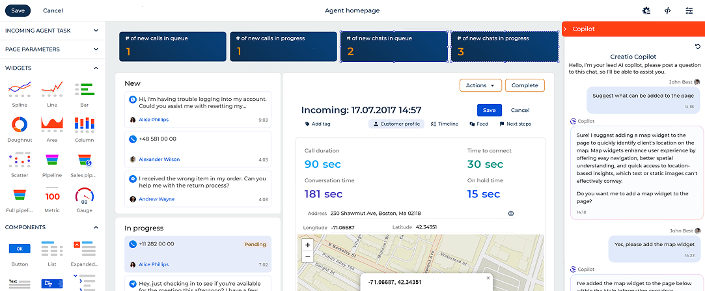Reset Copilot chat with refresh icon
705x291 pixels.
[698, 46]
